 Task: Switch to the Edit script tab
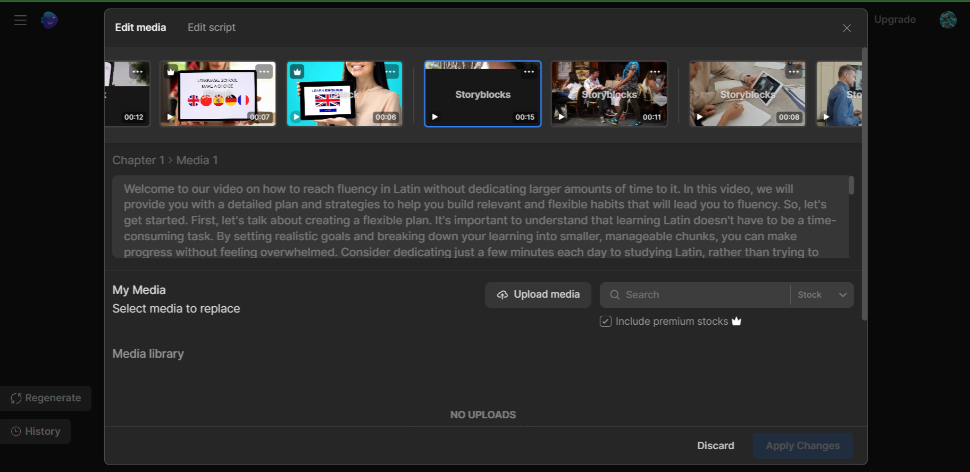(x=211, y=28)
